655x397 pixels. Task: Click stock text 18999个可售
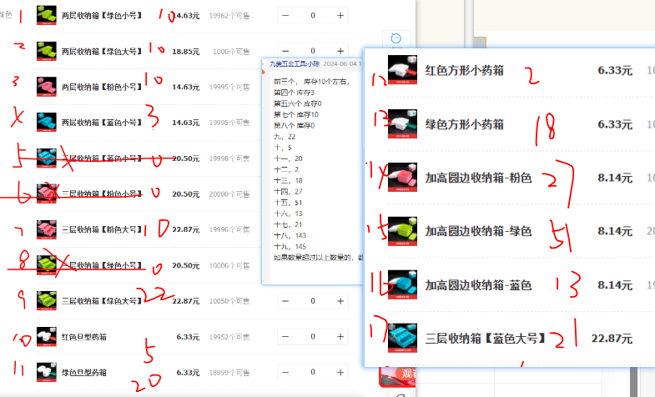pyautogui.click(x=229, y=372)
